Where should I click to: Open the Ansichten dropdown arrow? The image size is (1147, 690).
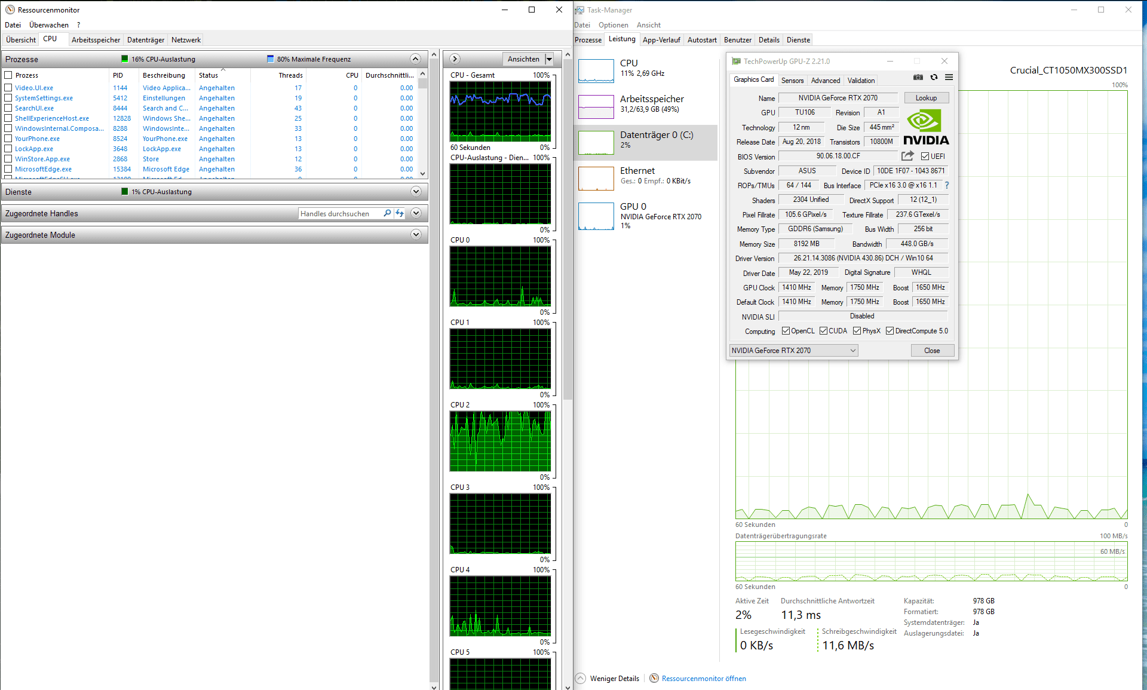549,59
